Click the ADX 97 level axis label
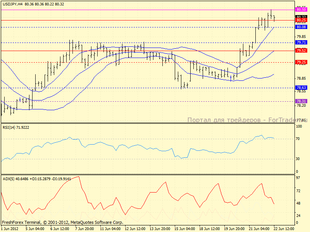Screen dimensions: 310x232 pyautogui.click(x=298, y=177)
